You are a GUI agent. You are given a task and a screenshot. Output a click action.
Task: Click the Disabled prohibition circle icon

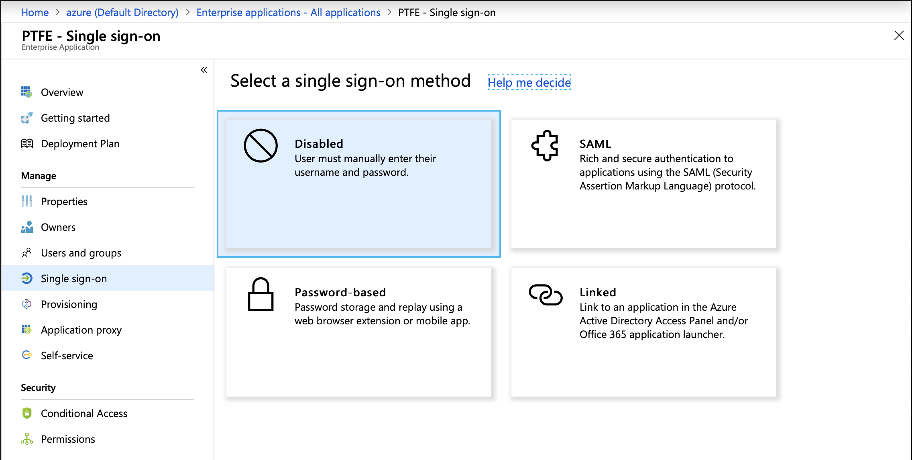pos(261,145)
